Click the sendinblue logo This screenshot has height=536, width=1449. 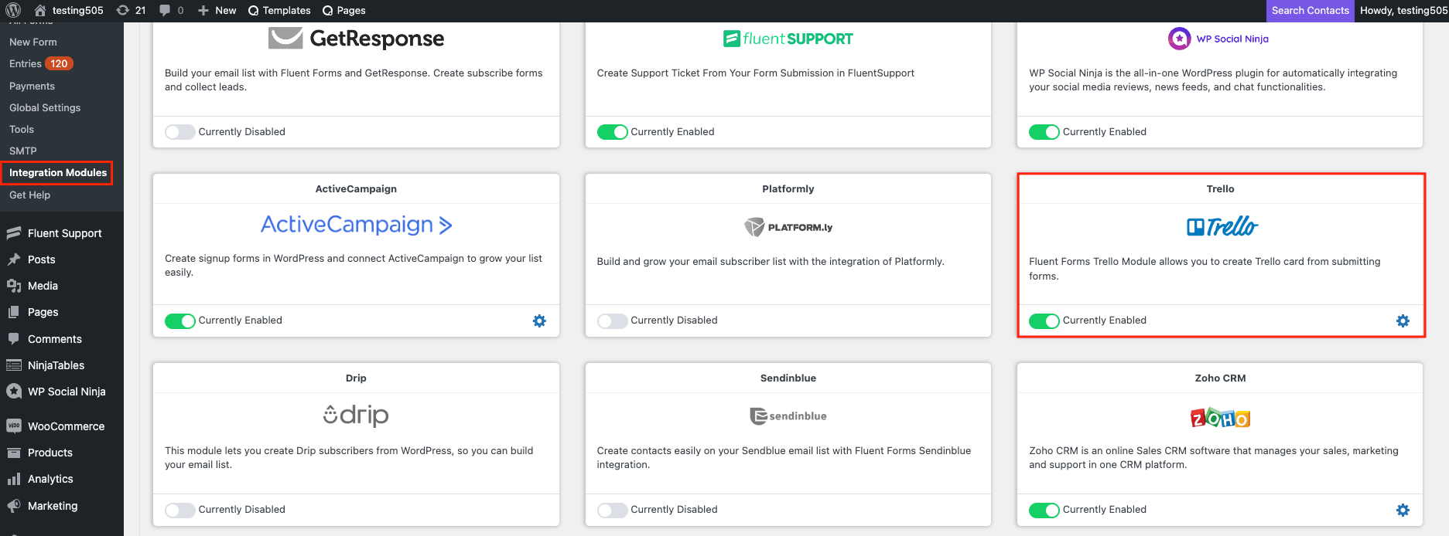point(788,416)
